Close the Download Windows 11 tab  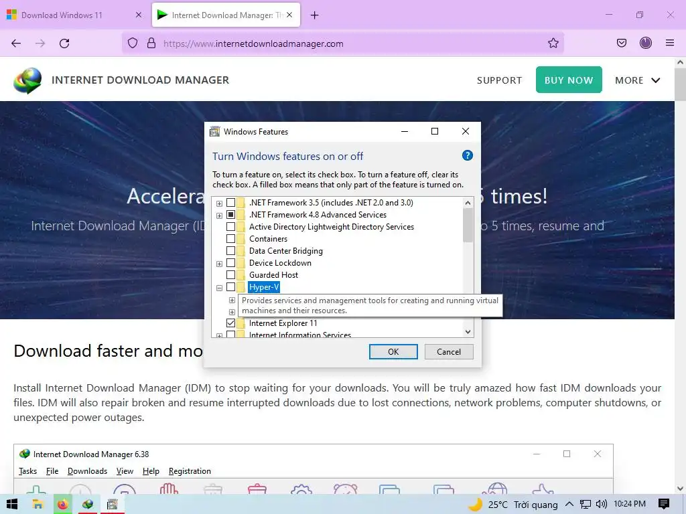pos(139,15)
